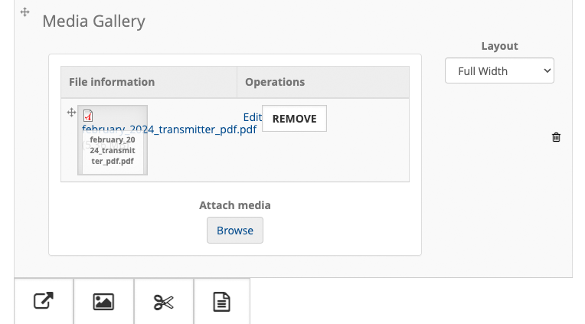The height and width of the screenshot is (324, 585).
Task: Click the Media Gallery heading
Action: [93, 21]
